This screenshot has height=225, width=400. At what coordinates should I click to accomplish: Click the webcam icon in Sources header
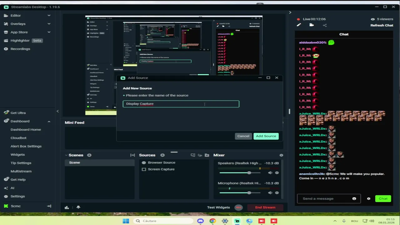click(x=200, y=155)
